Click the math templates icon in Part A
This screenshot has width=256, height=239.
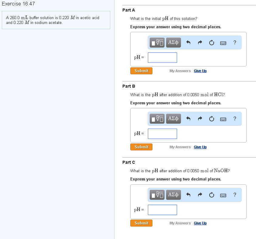(x=157, y=43)
